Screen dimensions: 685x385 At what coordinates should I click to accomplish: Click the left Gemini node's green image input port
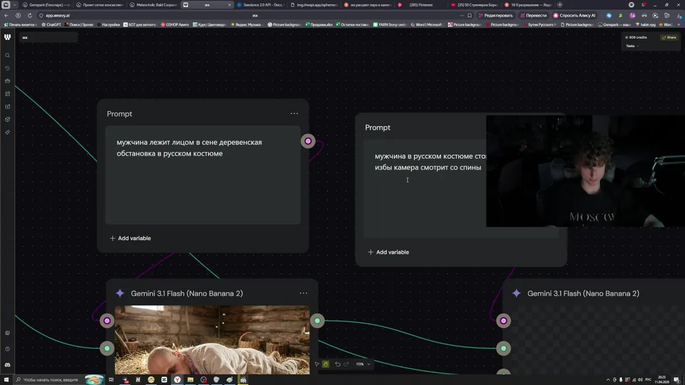click(x=107, y=348)
